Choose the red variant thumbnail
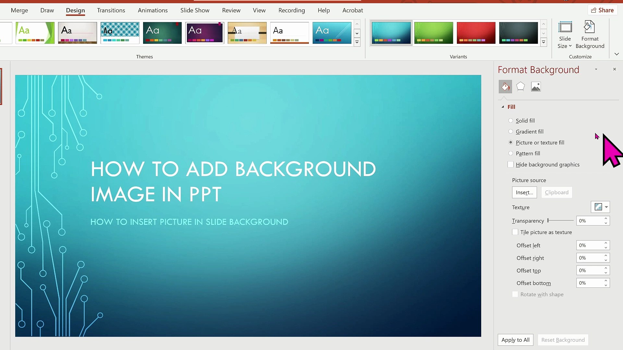 coord(476,33)
